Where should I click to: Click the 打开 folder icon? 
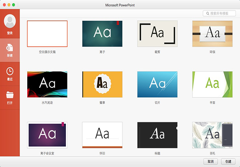pos(10,95)
